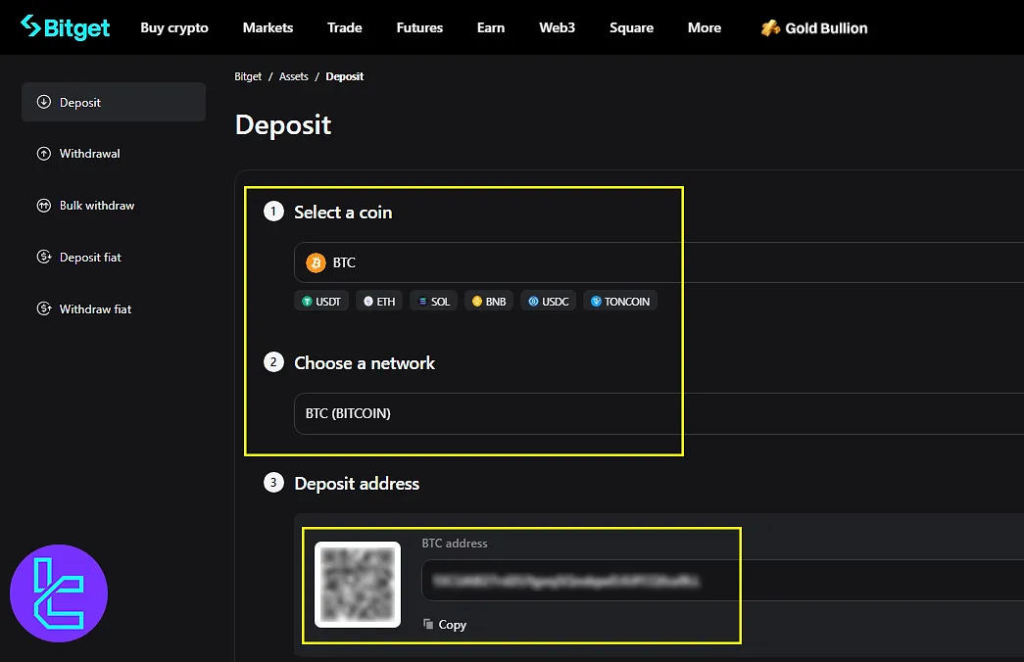Viewport: 1024px width, 662px height.
Task: Click the 'Select a coin' heading
Action: click(x=344, y=213)
